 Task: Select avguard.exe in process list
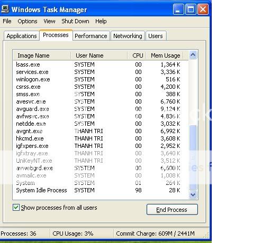click(x=101, y=109)
